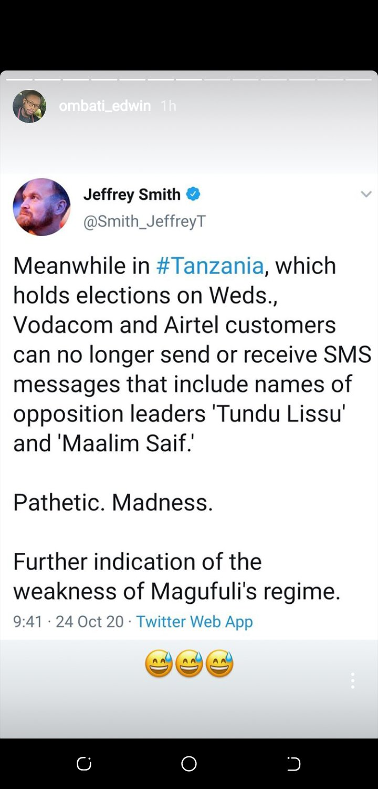Click the first story progress segment
The image size is (378, 789).
tap(19, 79)
